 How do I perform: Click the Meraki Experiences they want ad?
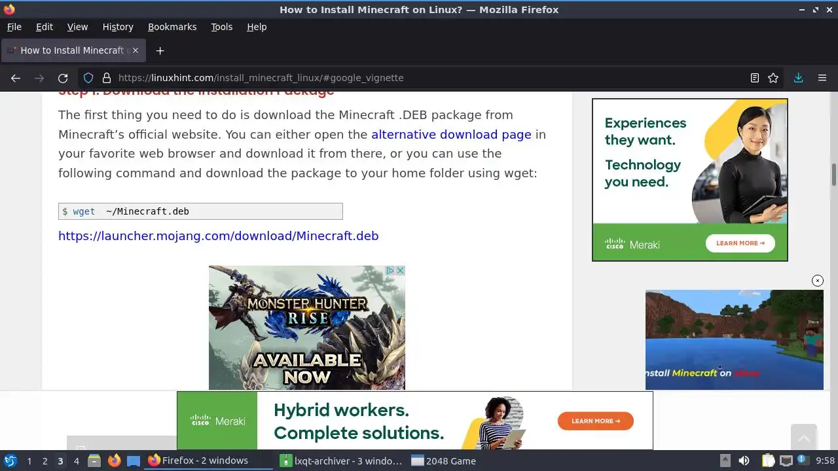pos(689,180)
